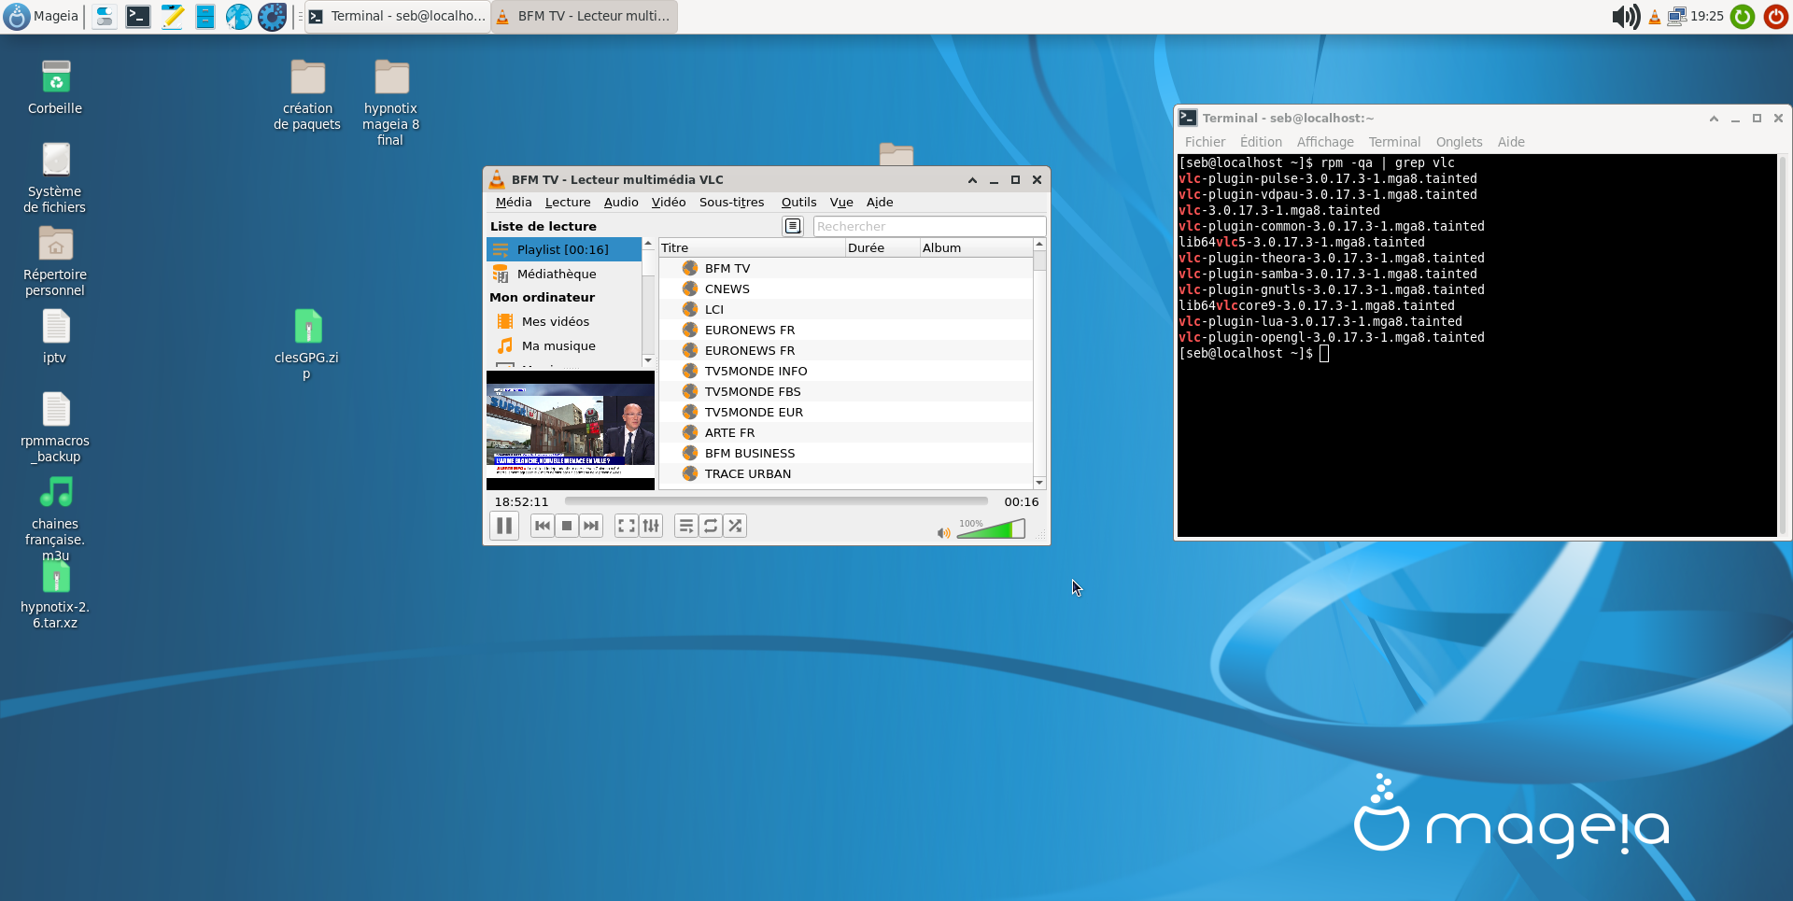The image size is (1793, 901).
Task: Adjust the VLC volume slider
Action: [x=991, y=529]
